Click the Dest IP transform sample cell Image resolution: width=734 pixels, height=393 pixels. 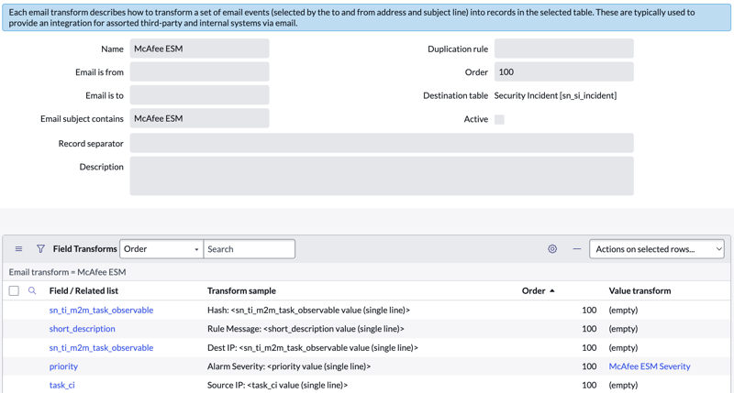pos(313,348)
